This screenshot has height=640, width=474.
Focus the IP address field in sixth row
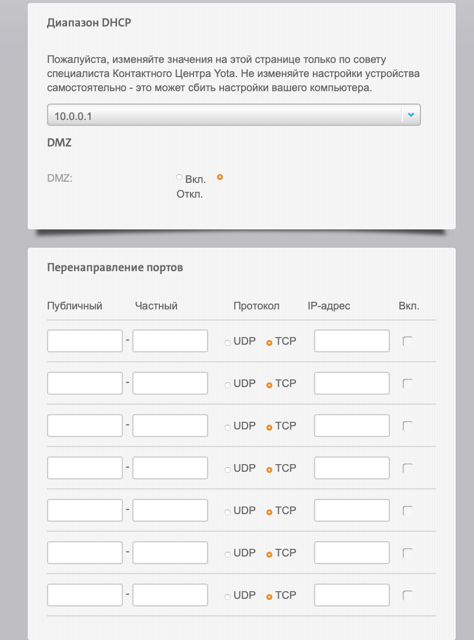[x=352, y=553]
